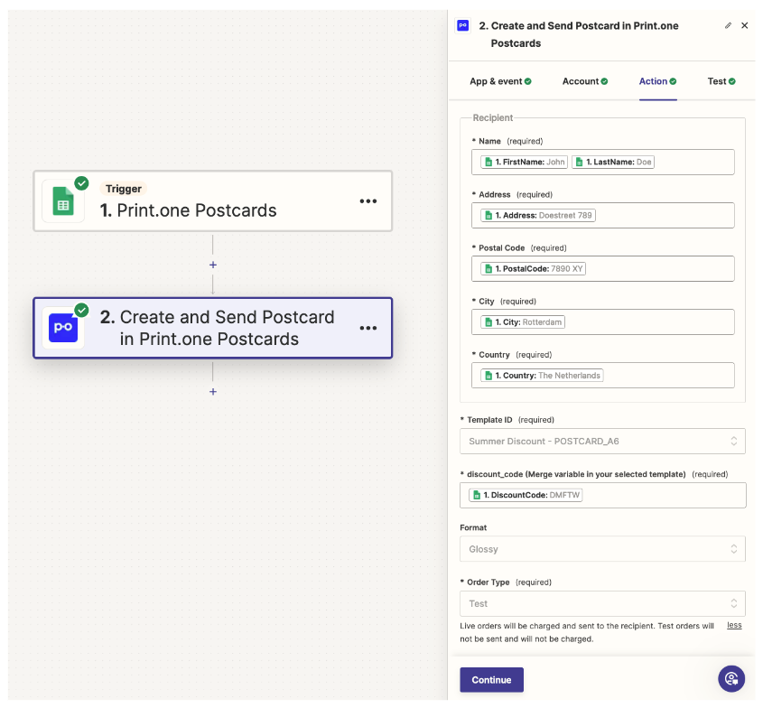Click the LastName: Doe pill

[613, 162]
